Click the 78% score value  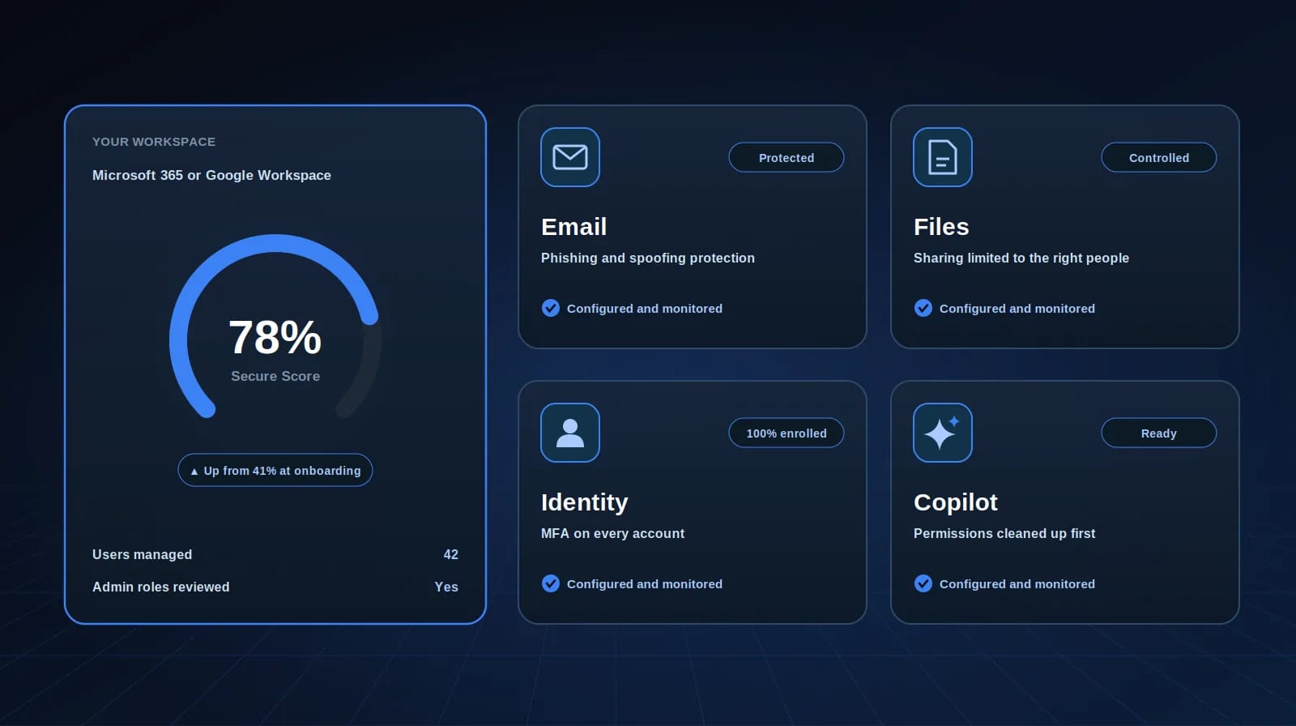coord(275,337)
